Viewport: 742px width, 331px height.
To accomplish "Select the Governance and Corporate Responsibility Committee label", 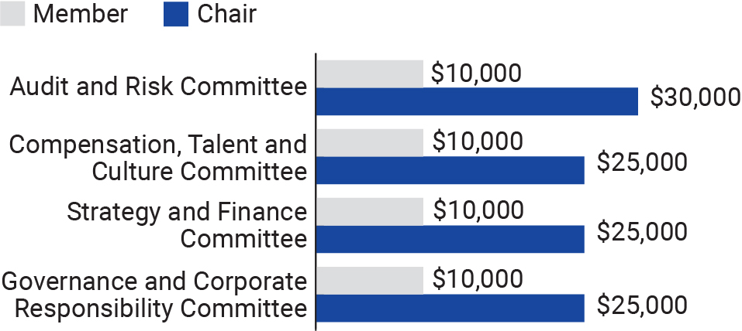I will 156,294.
